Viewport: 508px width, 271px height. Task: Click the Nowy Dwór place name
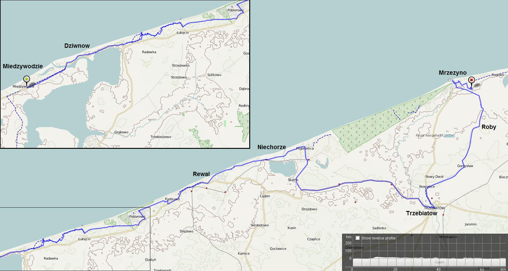coord(435,177)
